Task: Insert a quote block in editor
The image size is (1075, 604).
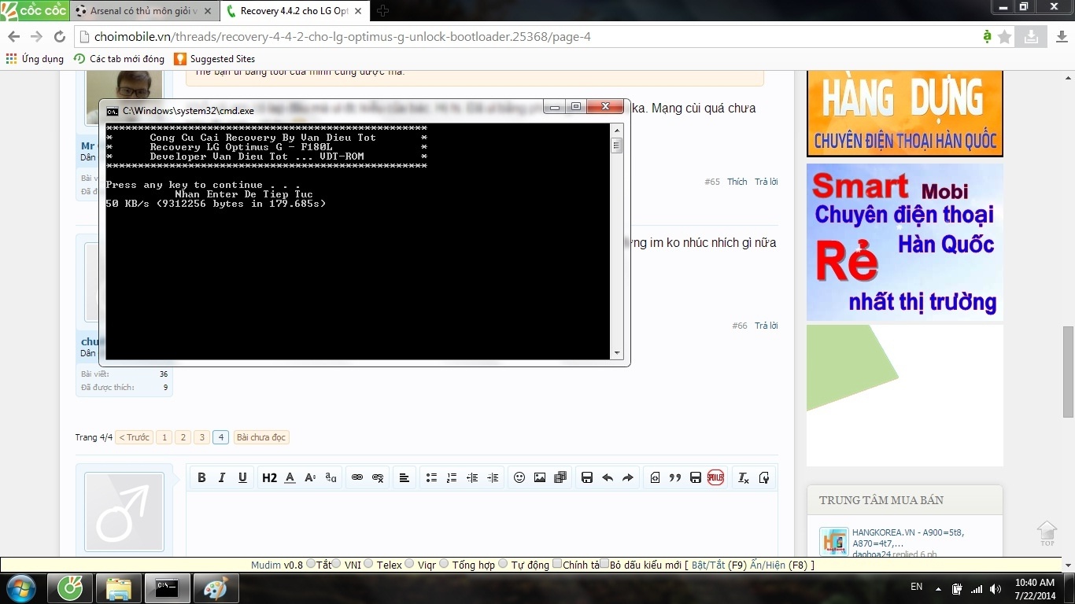Action: coord(675,477)
